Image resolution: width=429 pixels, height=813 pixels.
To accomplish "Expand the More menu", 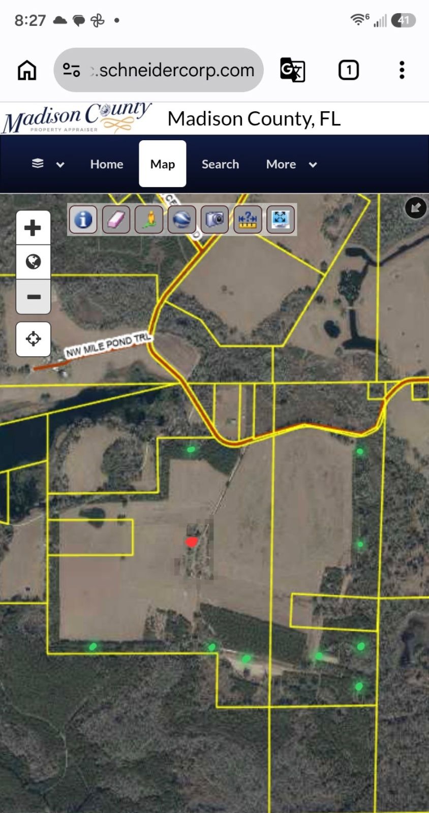I will point(292,164).
